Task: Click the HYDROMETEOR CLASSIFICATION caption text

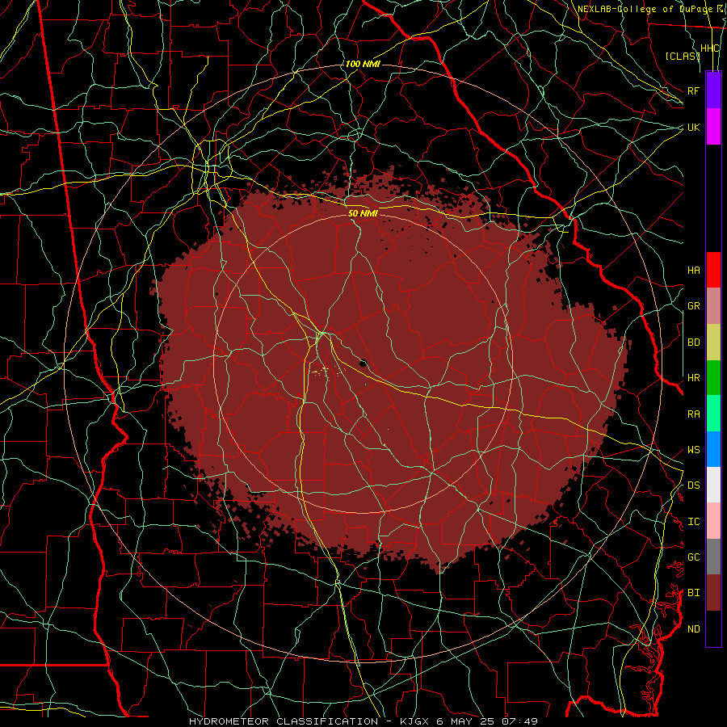Action: [x=284, y=721]
